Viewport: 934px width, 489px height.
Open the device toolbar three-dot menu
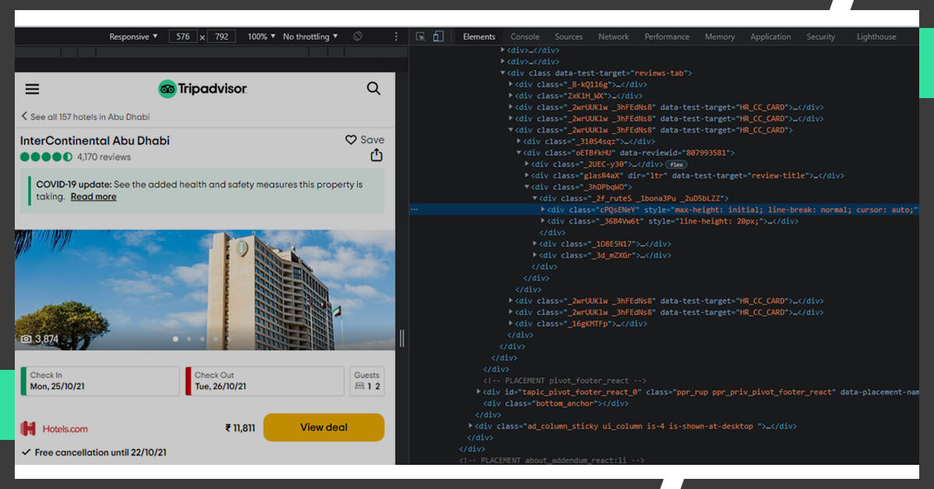click(x=396, y=37)
